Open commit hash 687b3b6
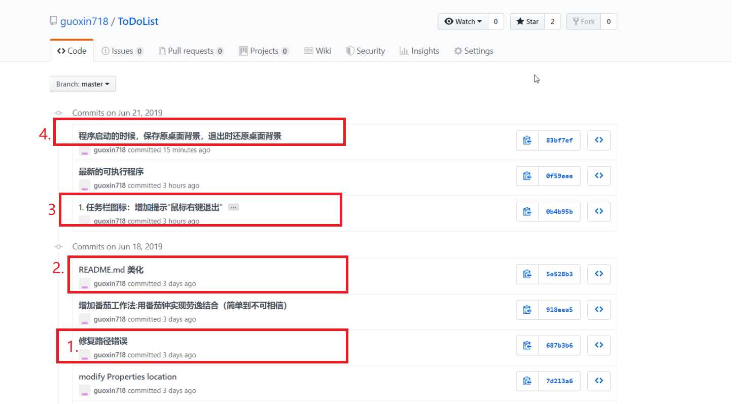748x404 pixels. click(559, 345)
